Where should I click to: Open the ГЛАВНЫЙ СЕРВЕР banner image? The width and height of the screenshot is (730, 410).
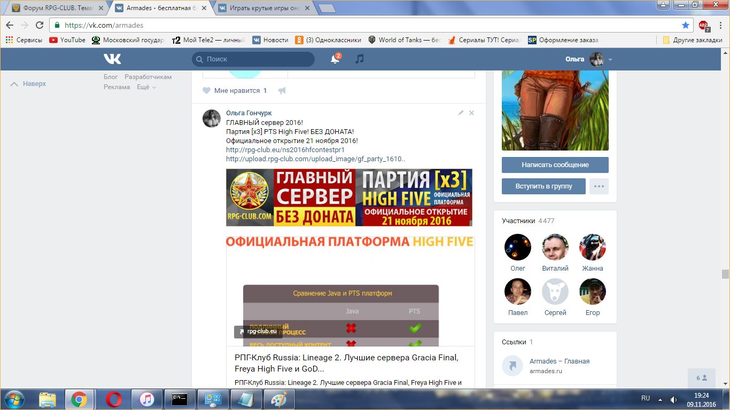(x=349, y=198)
